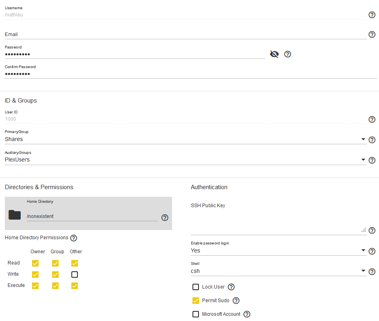Viewport: 379px width, 321px height.
Task: Click the help icon beside Username field
Action: tap(372, 15)
